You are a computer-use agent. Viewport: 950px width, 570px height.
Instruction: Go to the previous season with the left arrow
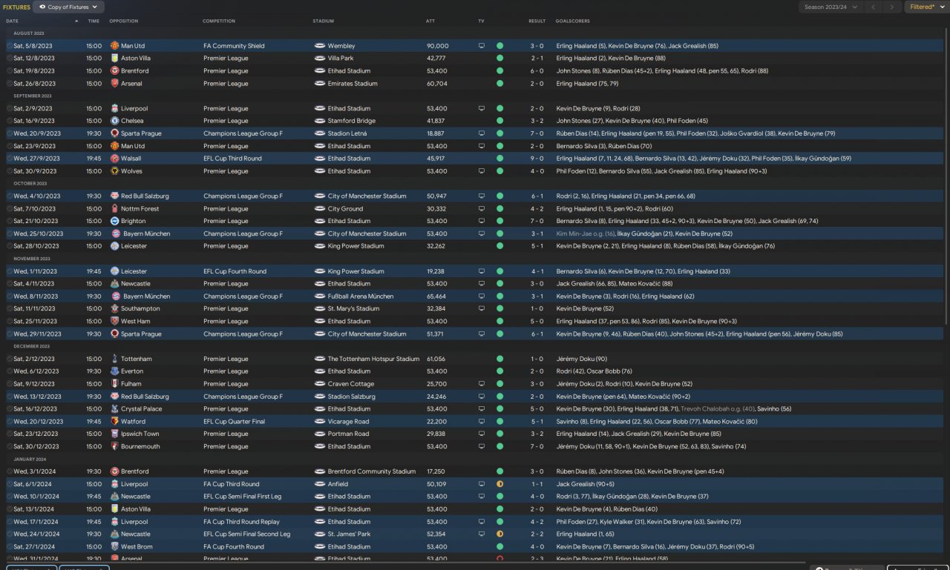click(874, 7)
